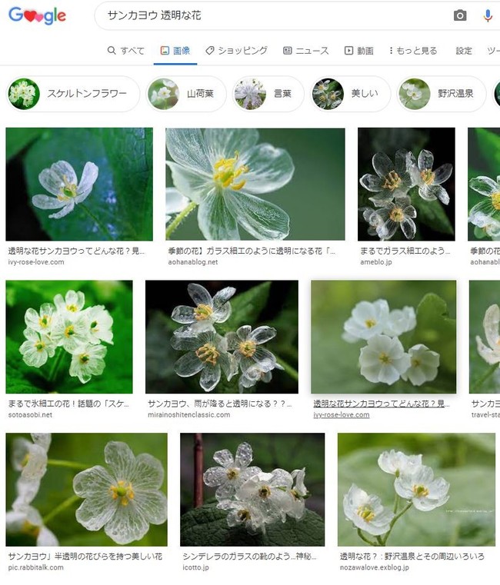
Task: Click the 山荷葉 chip thumbnail
Action: pos(163,94)
